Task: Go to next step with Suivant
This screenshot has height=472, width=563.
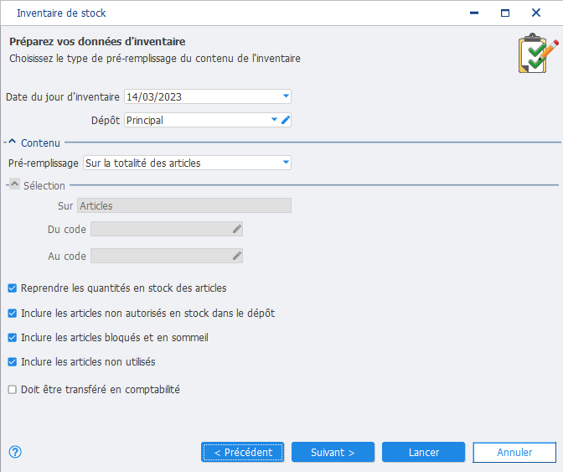Action: point(333,452)
